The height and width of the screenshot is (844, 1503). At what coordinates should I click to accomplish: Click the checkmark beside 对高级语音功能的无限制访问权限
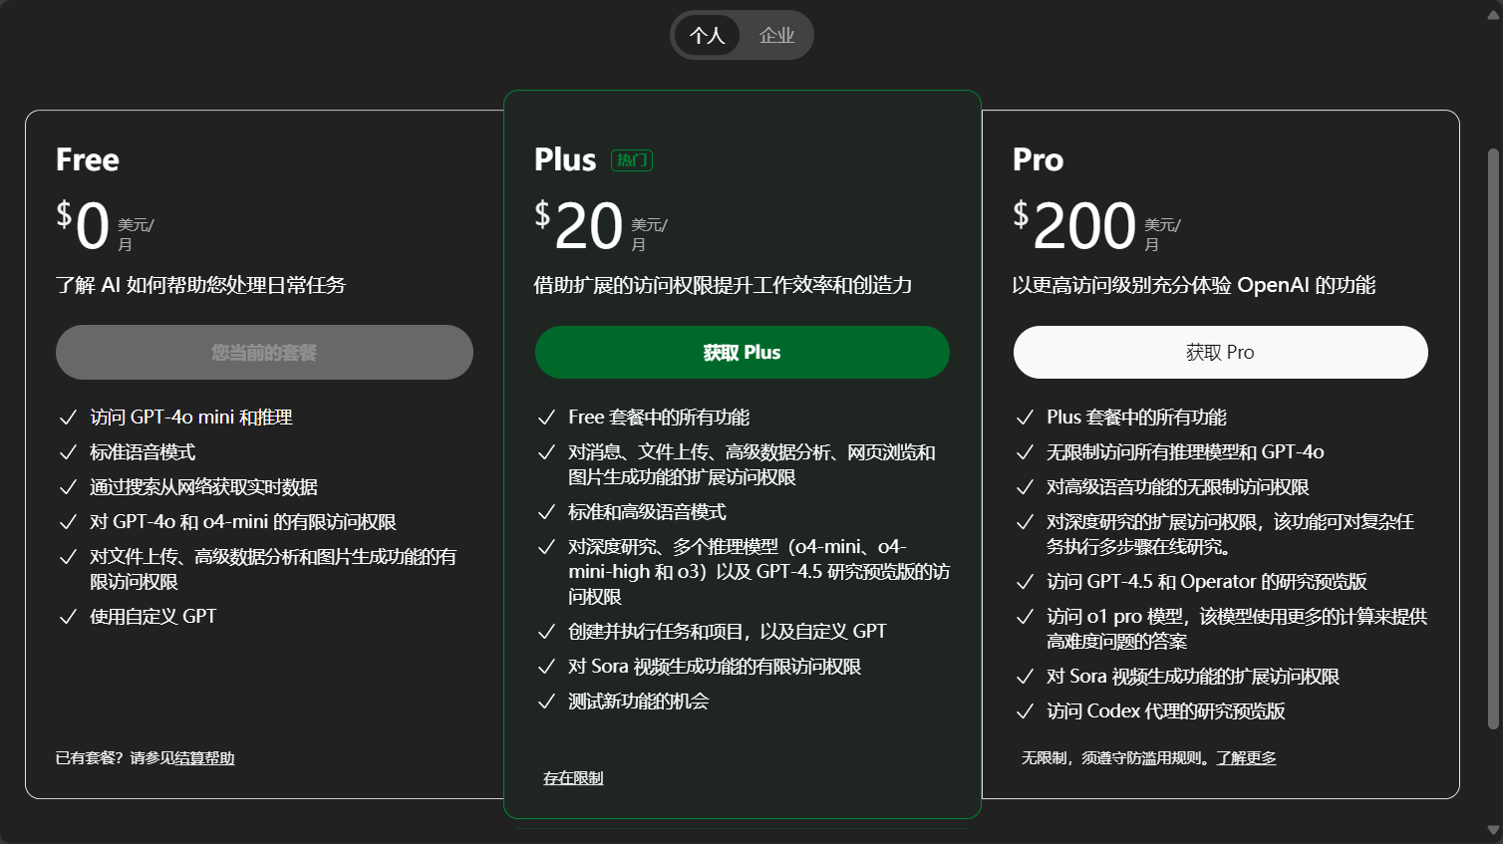[1025, 487]
